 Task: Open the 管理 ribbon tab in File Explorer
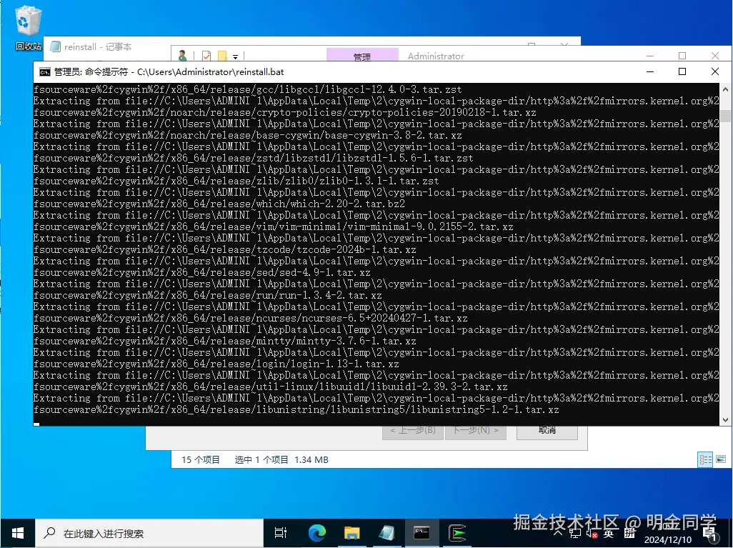pos(362,55)
